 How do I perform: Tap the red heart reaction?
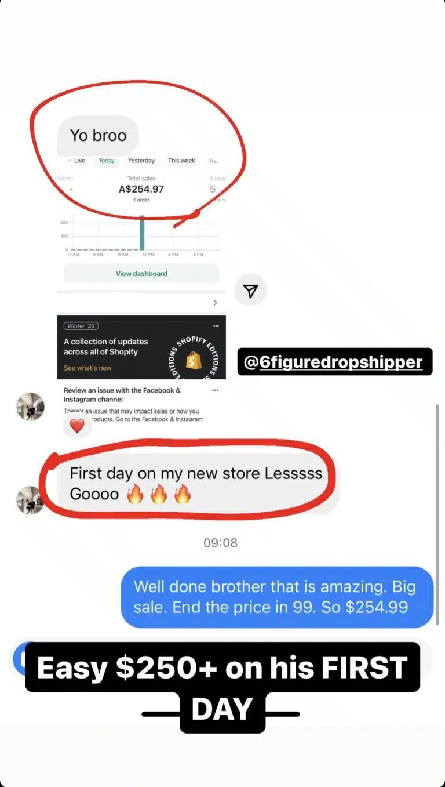pos(77,426)
